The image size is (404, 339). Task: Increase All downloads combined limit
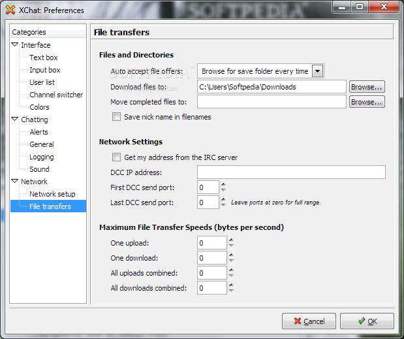231,285
